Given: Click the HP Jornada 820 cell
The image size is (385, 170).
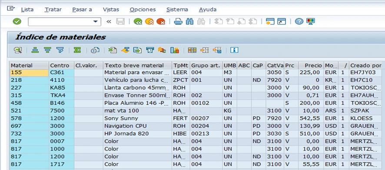Looking at the screenshot, I should [x=137, y=134].
